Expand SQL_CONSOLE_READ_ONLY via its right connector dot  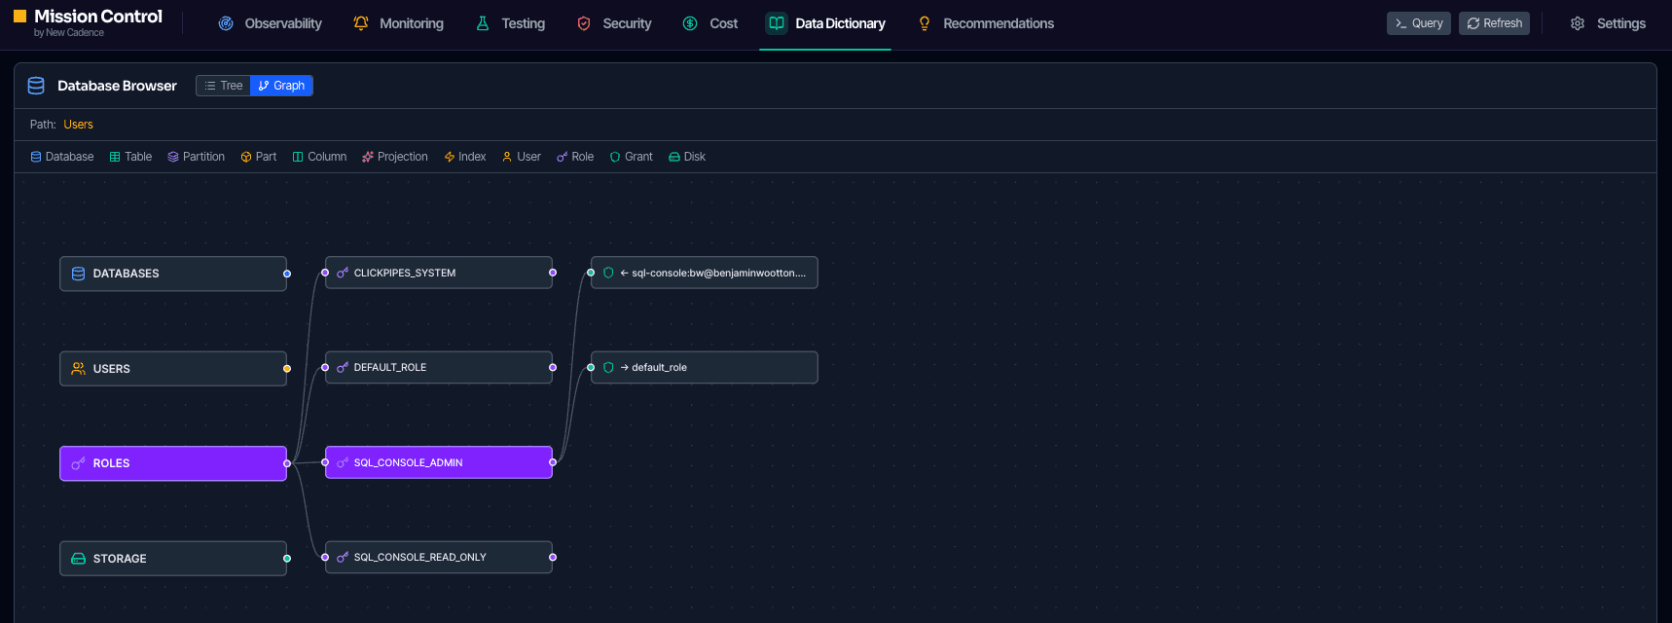click(x=553, y=557)
